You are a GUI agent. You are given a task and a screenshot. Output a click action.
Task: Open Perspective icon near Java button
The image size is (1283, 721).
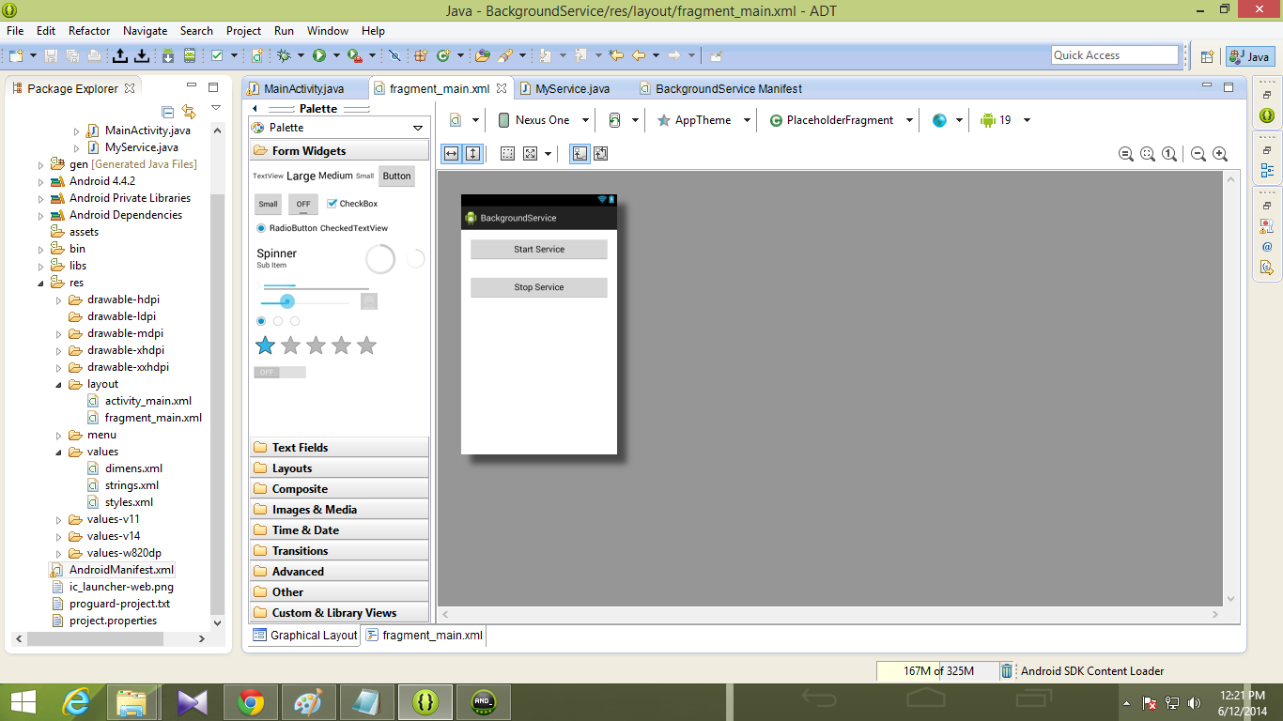(1208, 56)
